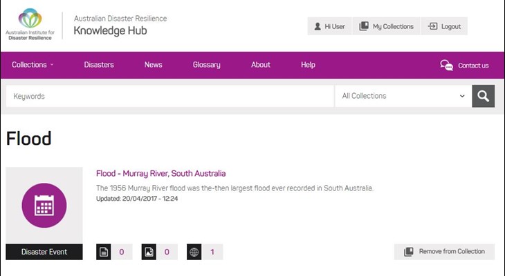
Task: Click the purple calendar Disaster Event icon
Action: (x=44, y=206)
